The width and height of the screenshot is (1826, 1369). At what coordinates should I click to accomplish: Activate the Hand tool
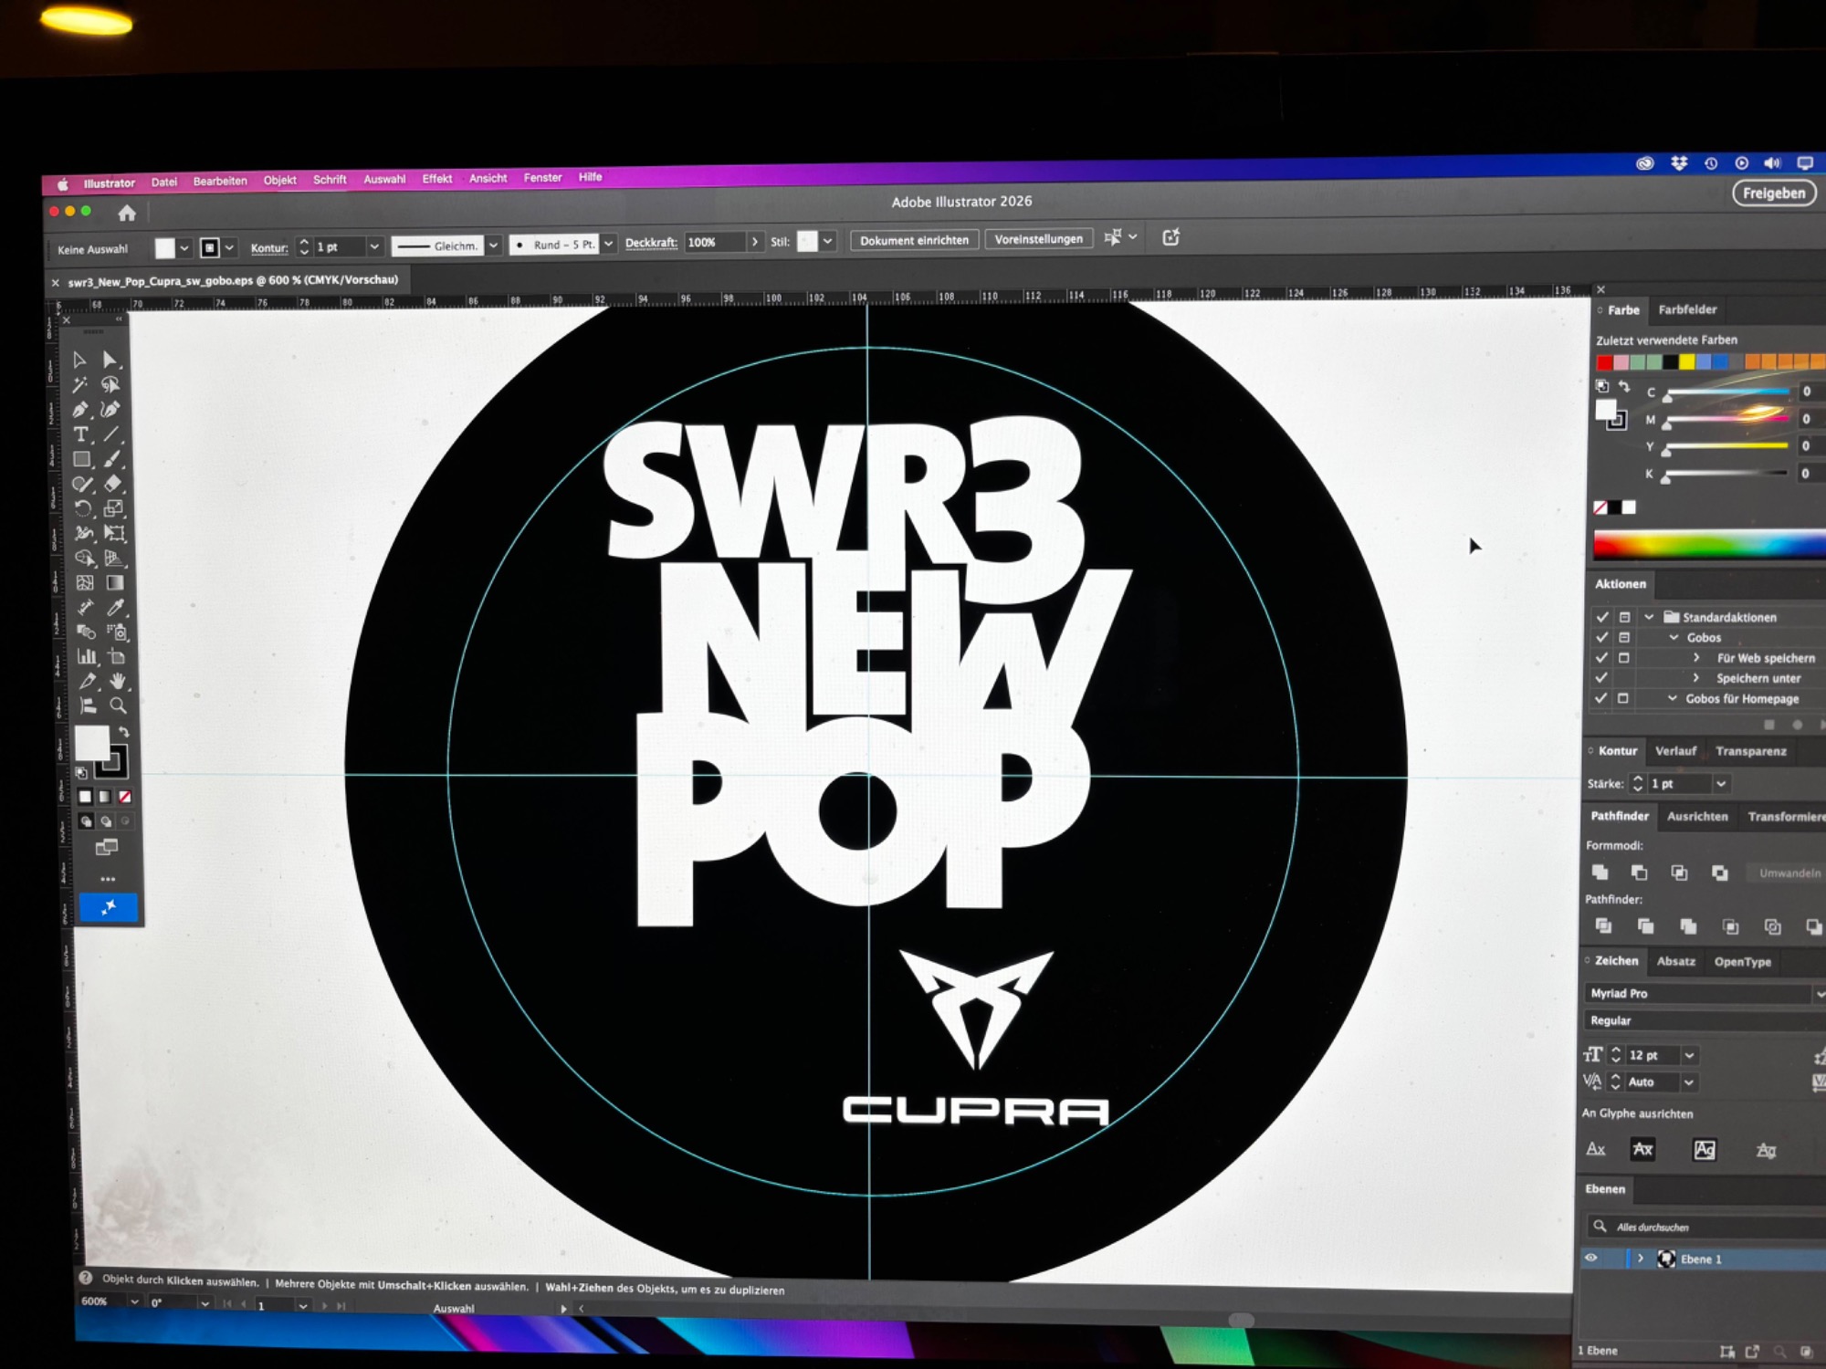(117, 681)
